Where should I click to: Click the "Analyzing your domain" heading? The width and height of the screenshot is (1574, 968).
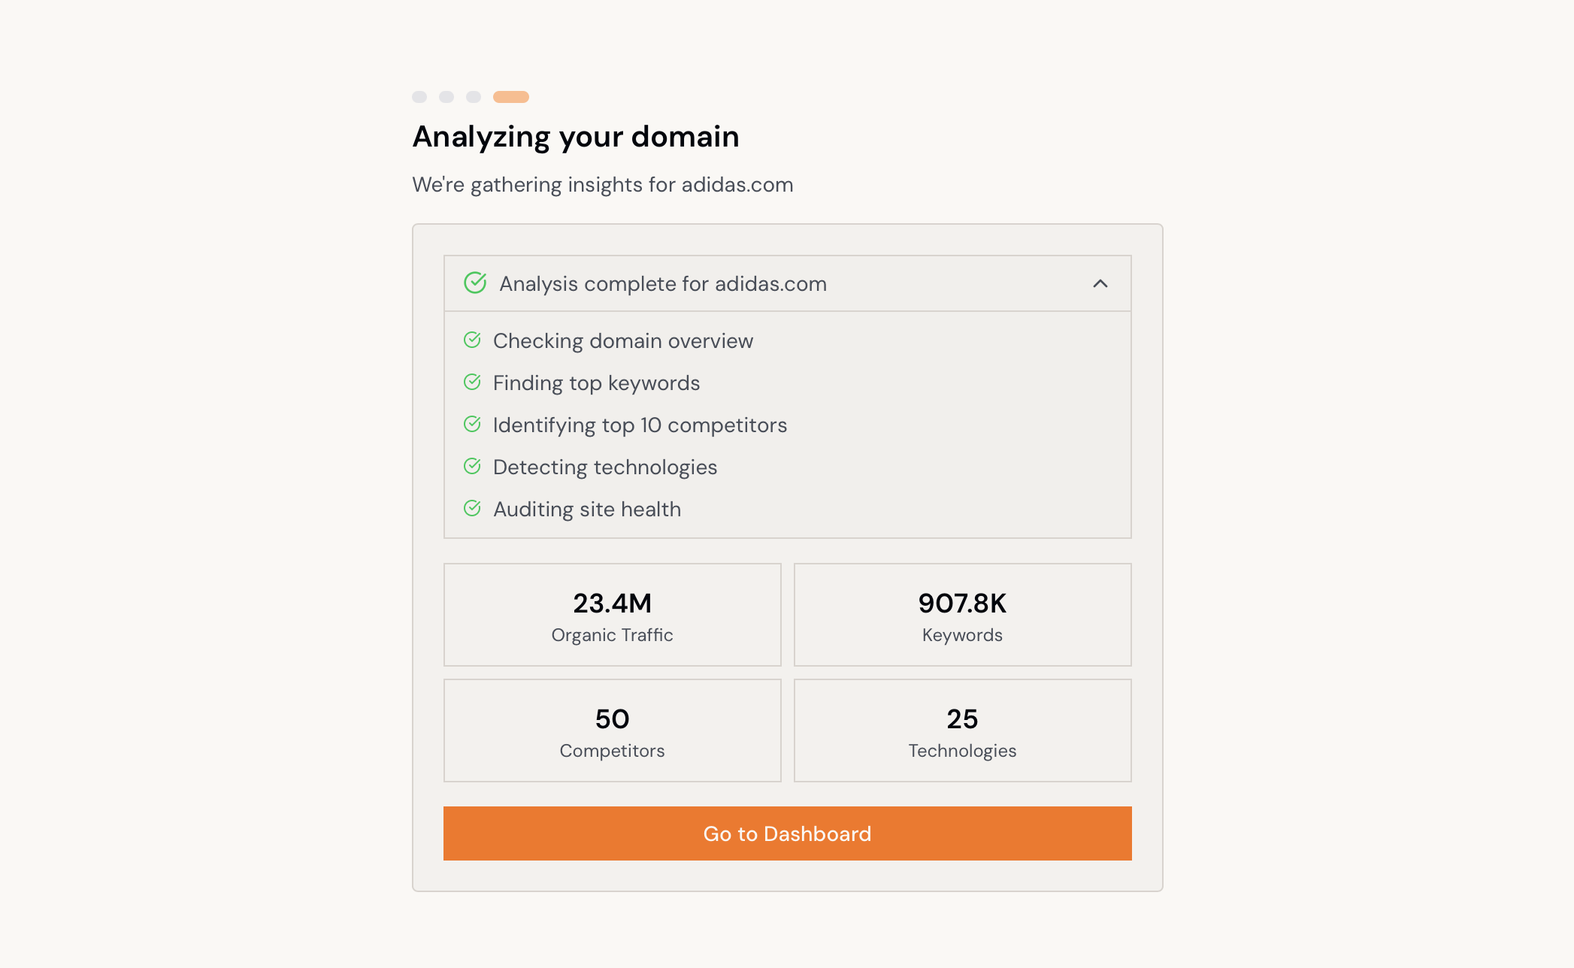coord(575,137)
